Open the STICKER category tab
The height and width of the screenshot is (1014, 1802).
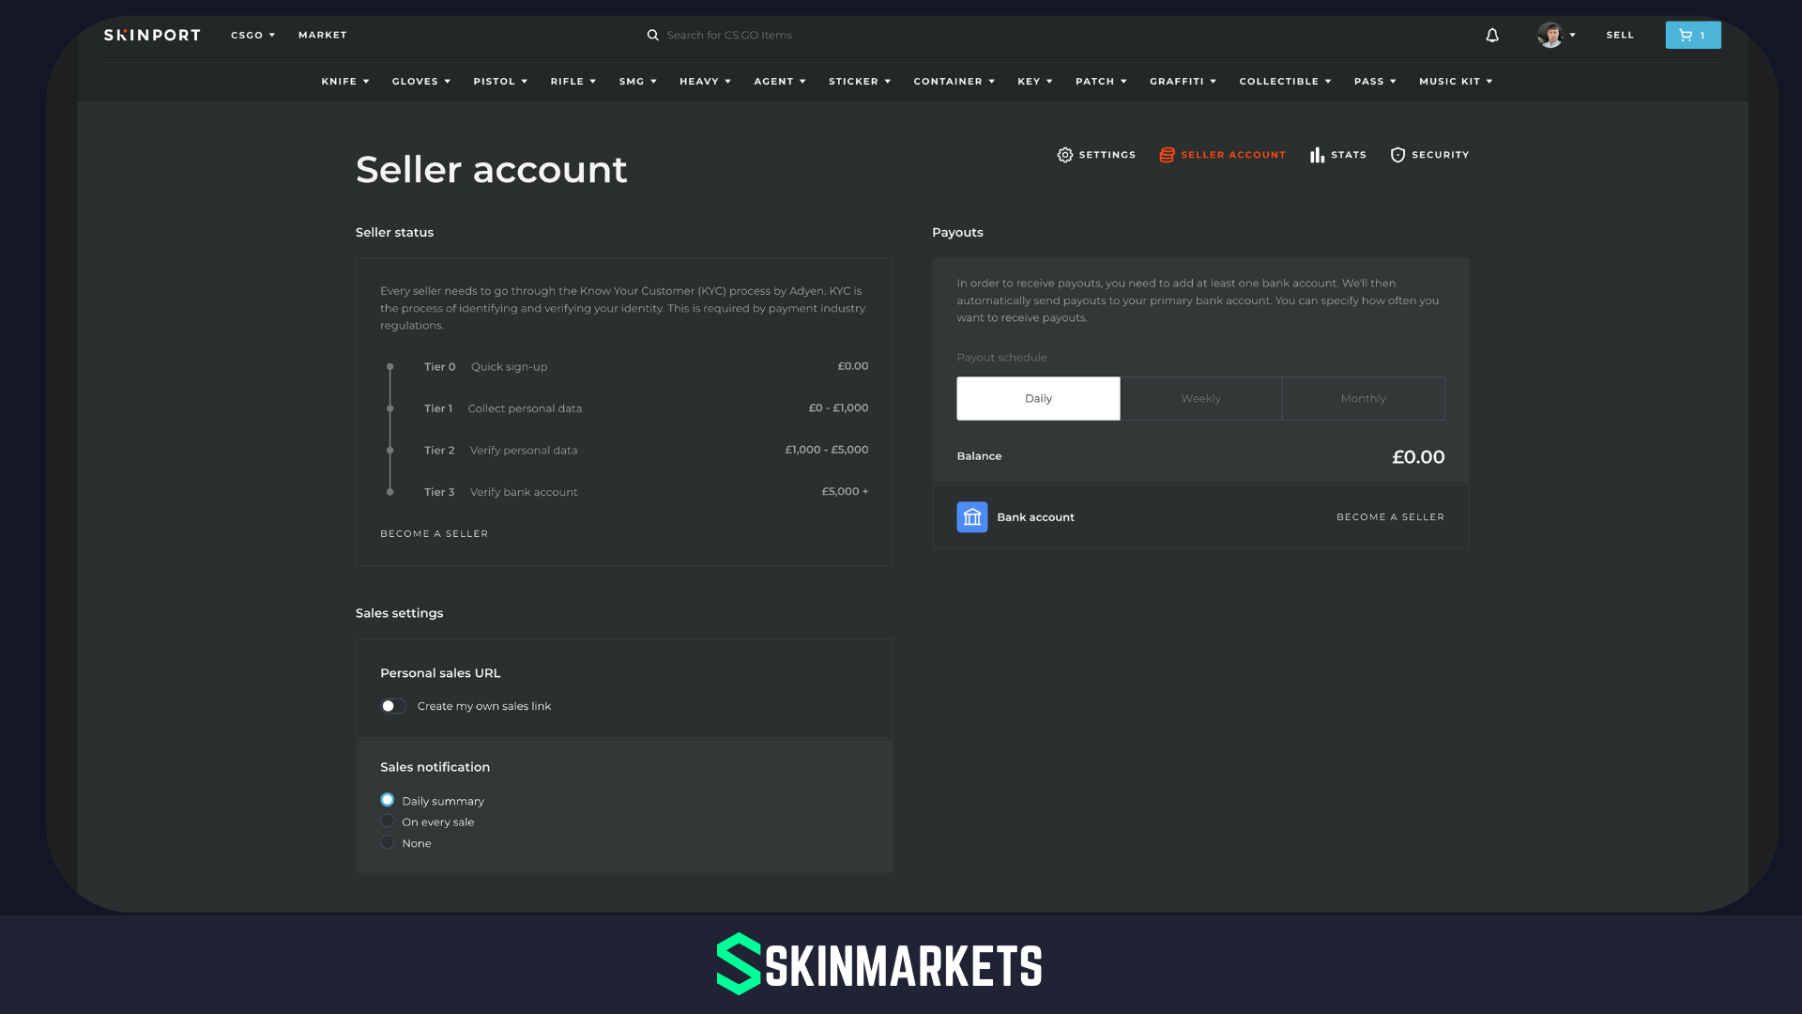[x=859, y=81]
